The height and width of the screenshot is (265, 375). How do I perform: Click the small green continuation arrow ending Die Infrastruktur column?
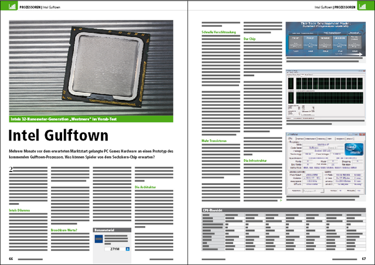point(281,201)
